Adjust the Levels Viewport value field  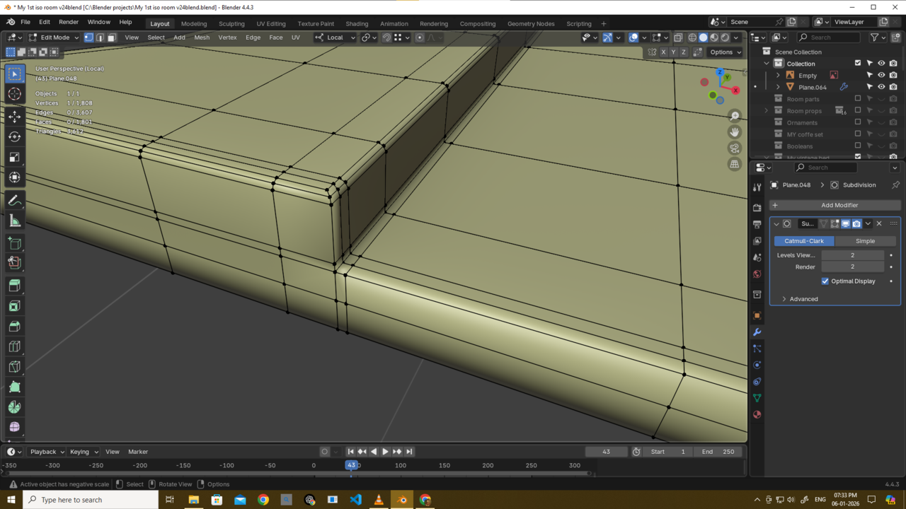pyautogui.click(x=852, y=255)
